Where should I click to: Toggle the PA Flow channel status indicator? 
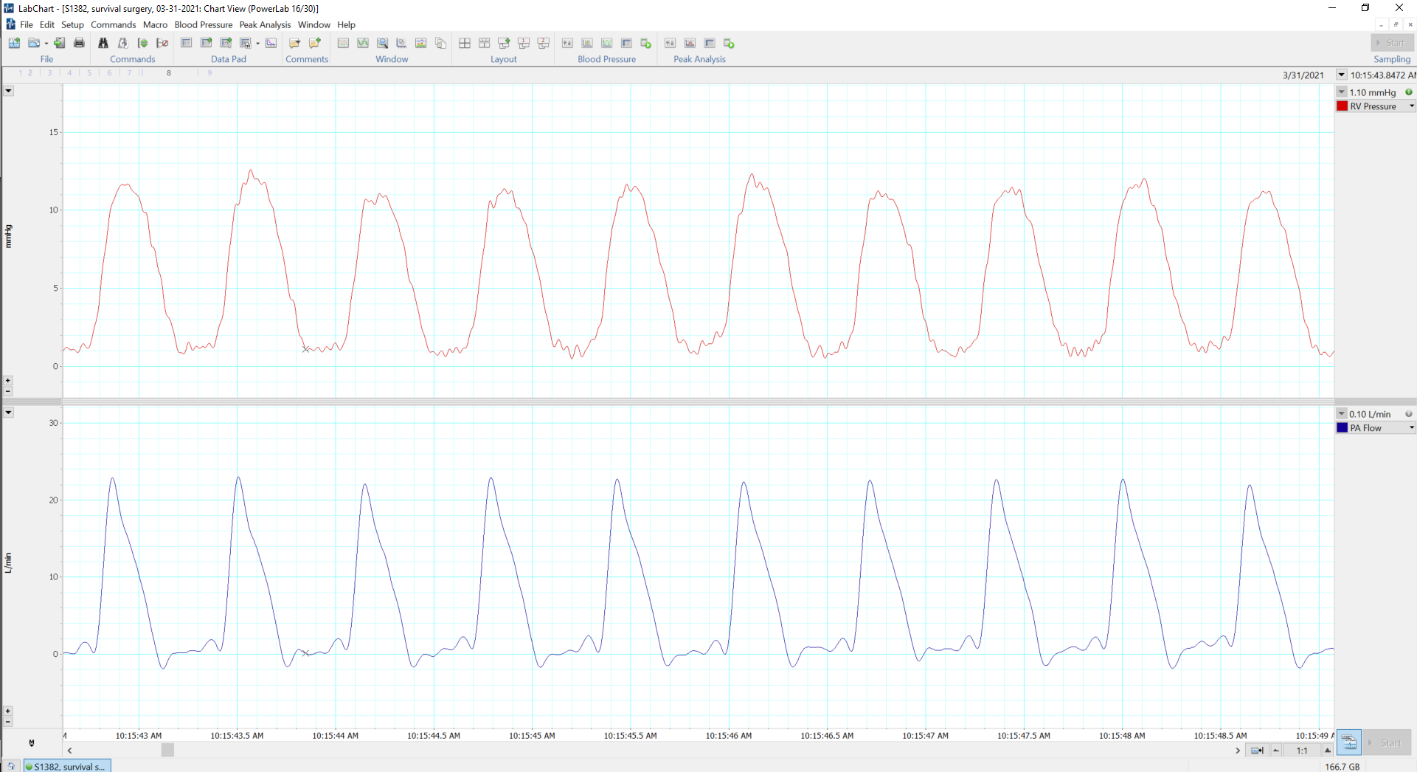click(x=1409, y=414)
